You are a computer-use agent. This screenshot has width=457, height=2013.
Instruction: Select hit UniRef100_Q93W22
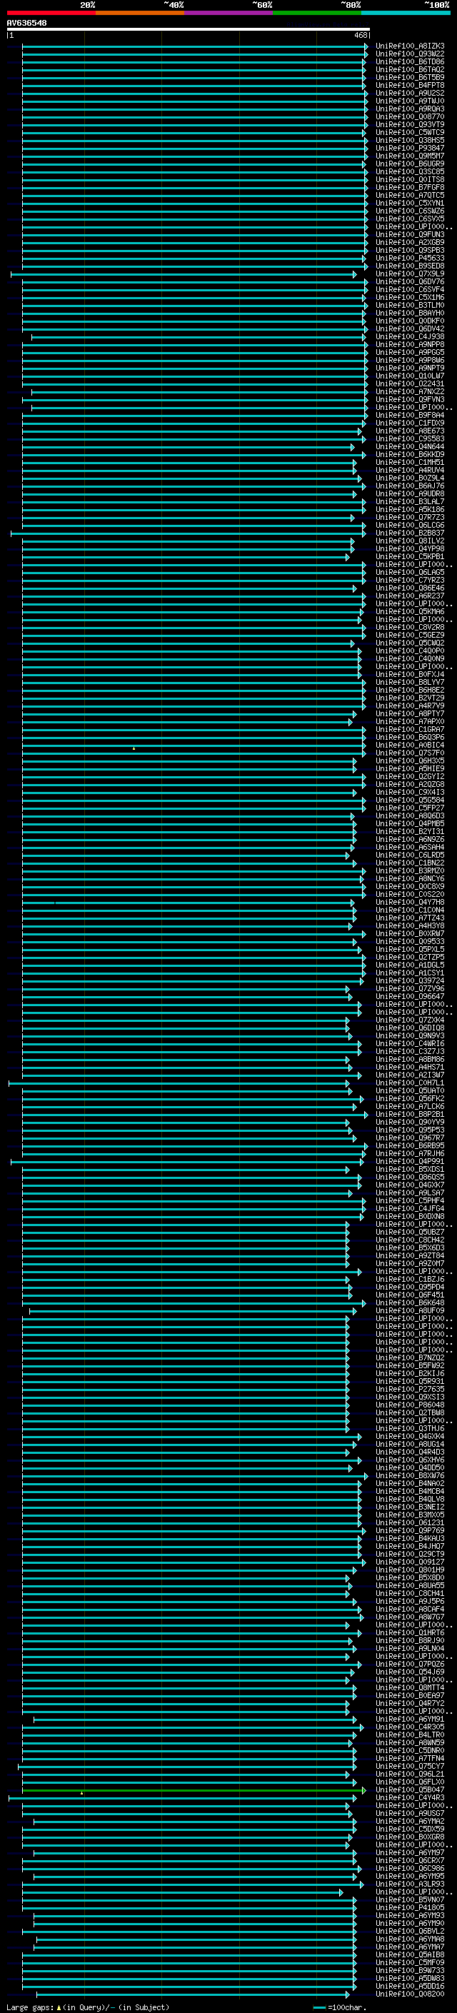pos(410,54)
